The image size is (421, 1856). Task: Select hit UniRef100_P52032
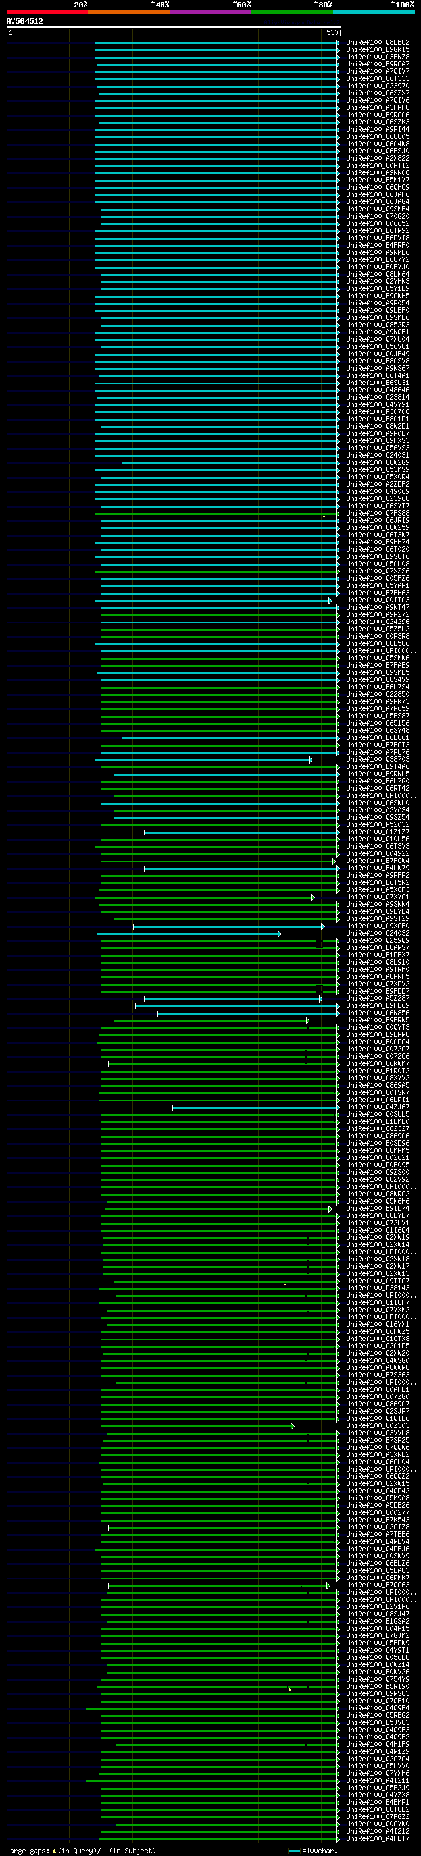point(378,825)
